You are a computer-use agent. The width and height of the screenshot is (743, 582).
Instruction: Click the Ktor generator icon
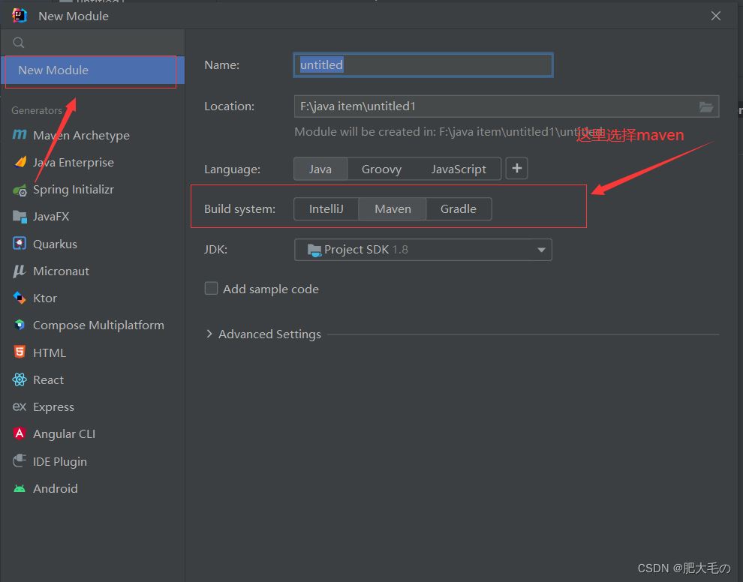(20, 298)
